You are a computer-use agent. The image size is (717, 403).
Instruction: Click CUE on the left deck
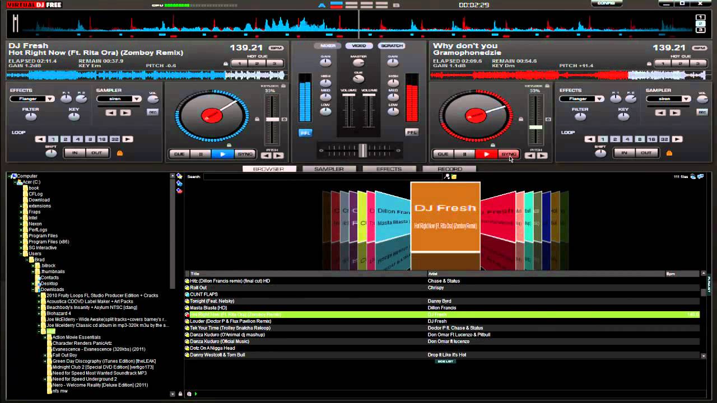[x=179, y=154]
